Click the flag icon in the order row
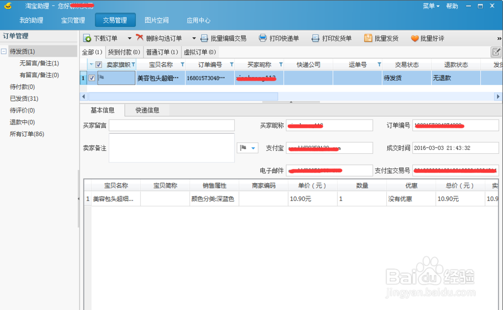The image size is (503, 310). point(101,78)
